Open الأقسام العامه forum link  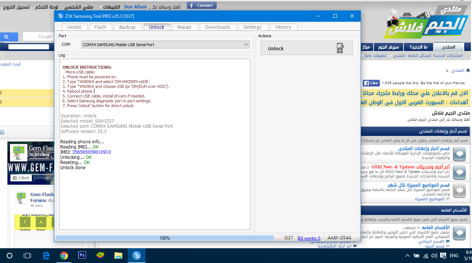point(436,228)
